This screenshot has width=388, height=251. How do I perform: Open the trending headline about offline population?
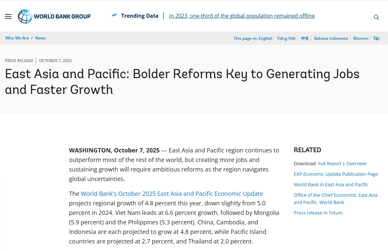(x=242, y=16)
